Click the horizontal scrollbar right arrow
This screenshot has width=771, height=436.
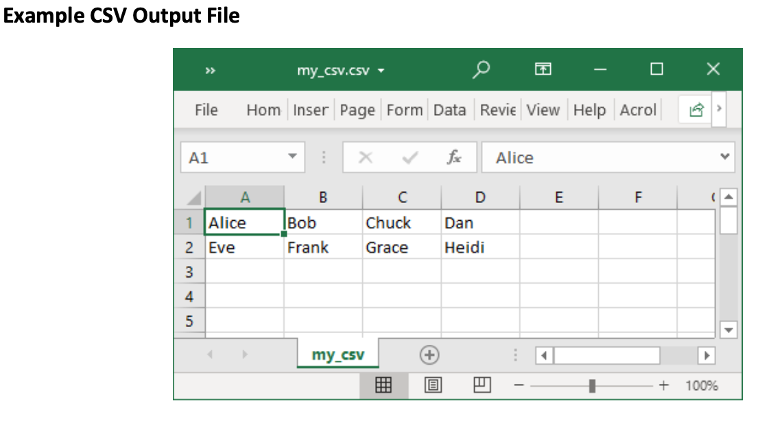[707, 355]
